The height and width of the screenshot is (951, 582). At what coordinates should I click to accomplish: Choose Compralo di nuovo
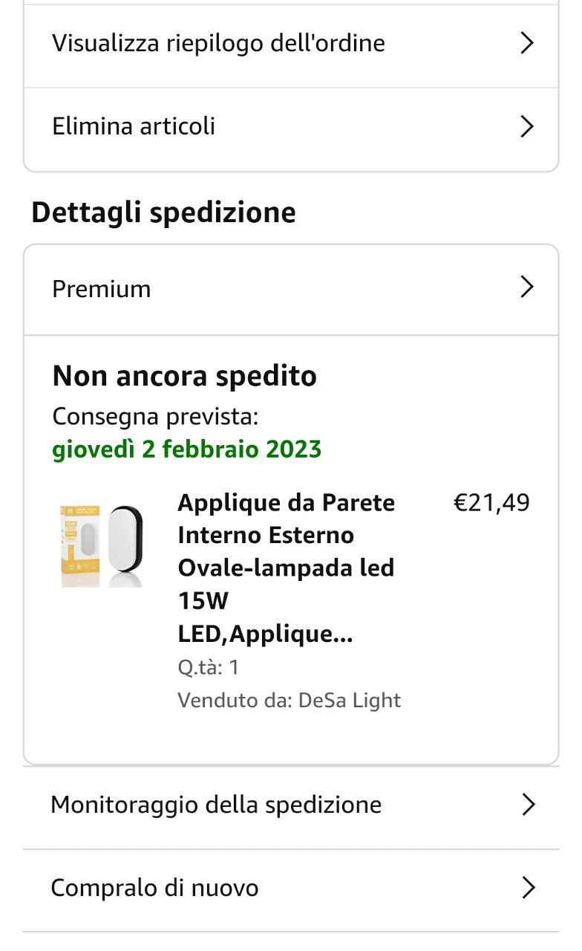click(154, 888)
